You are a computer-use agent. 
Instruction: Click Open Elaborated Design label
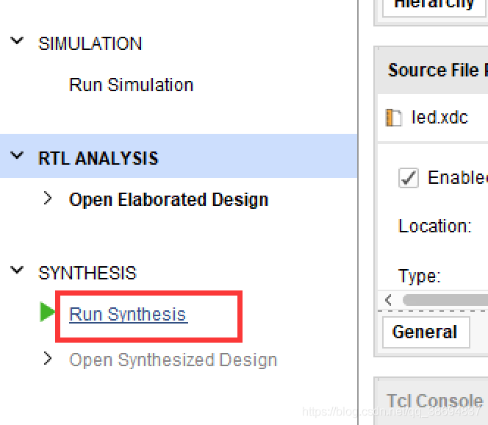[x=168, y=199]
